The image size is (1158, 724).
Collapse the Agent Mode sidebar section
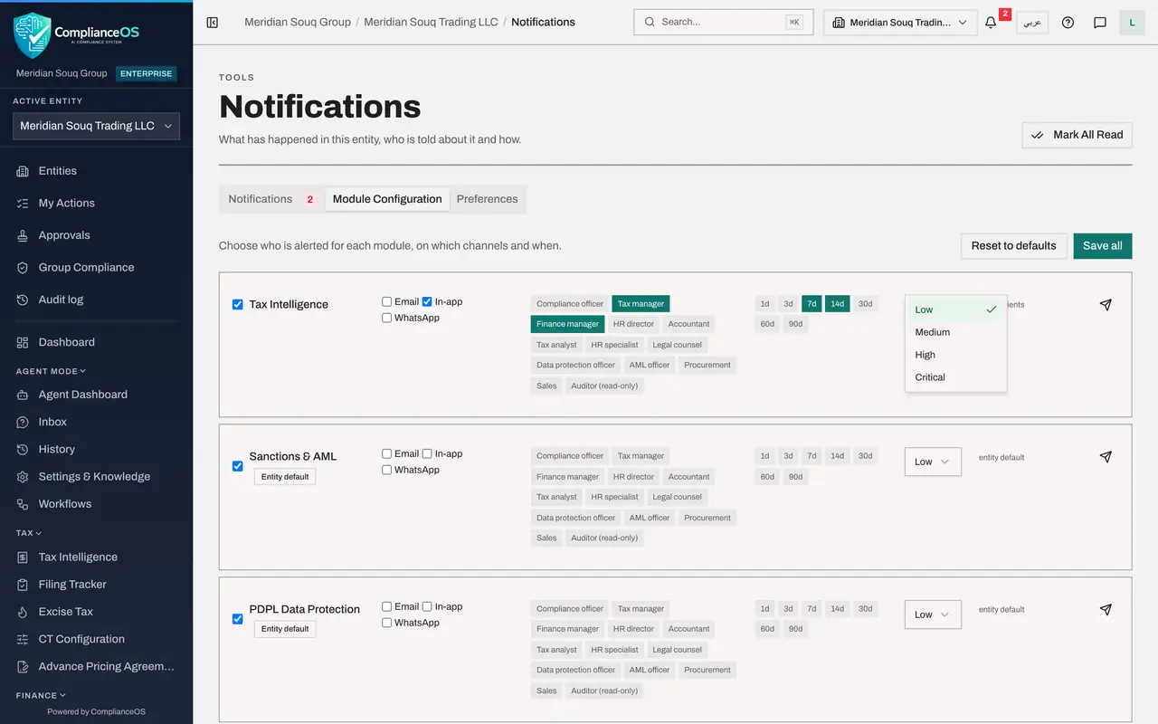[51, 371]
